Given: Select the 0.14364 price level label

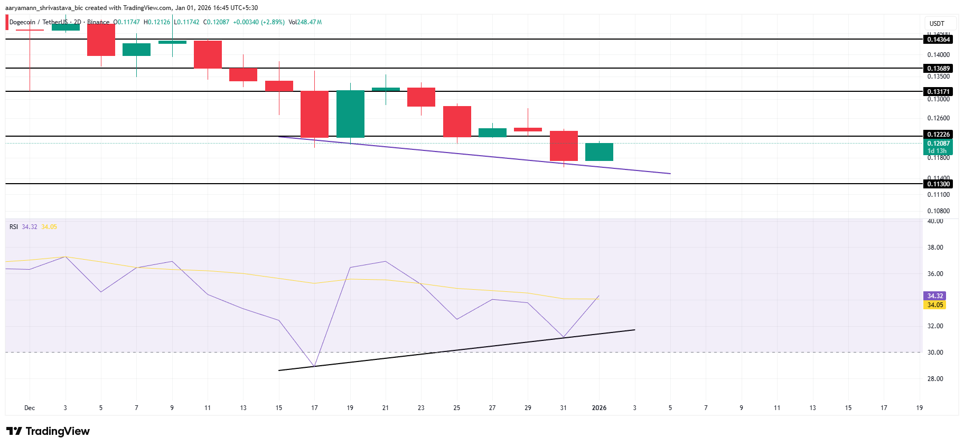Looking at the screenshot, I should (x=938, y=40).
